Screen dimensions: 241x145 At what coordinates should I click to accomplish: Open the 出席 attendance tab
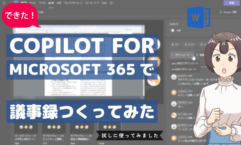click(59, 3)
